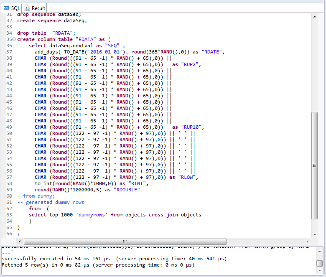Click the console pane scroll down arrow
This screenshot has height=277, width=326.
click(320, 270)
